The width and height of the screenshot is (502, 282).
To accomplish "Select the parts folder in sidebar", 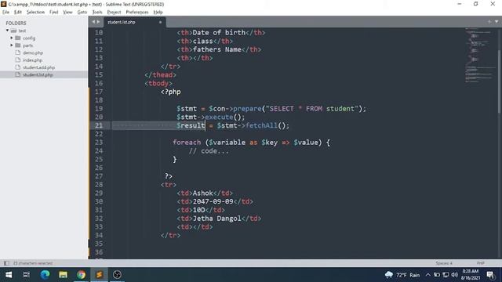I will [x=28, y=45].
